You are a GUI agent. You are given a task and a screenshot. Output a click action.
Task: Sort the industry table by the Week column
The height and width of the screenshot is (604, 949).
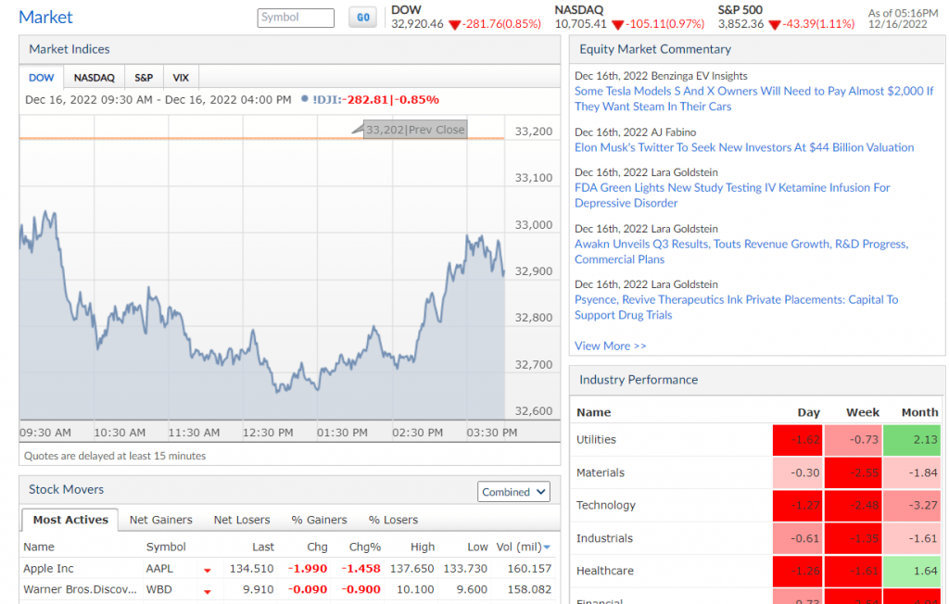click(862, 412)
